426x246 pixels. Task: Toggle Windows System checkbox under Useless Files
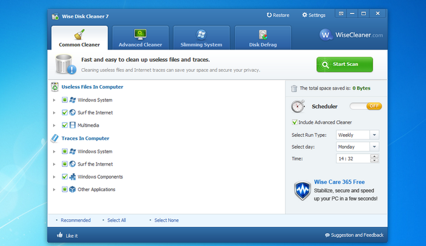tap(65, 100)
